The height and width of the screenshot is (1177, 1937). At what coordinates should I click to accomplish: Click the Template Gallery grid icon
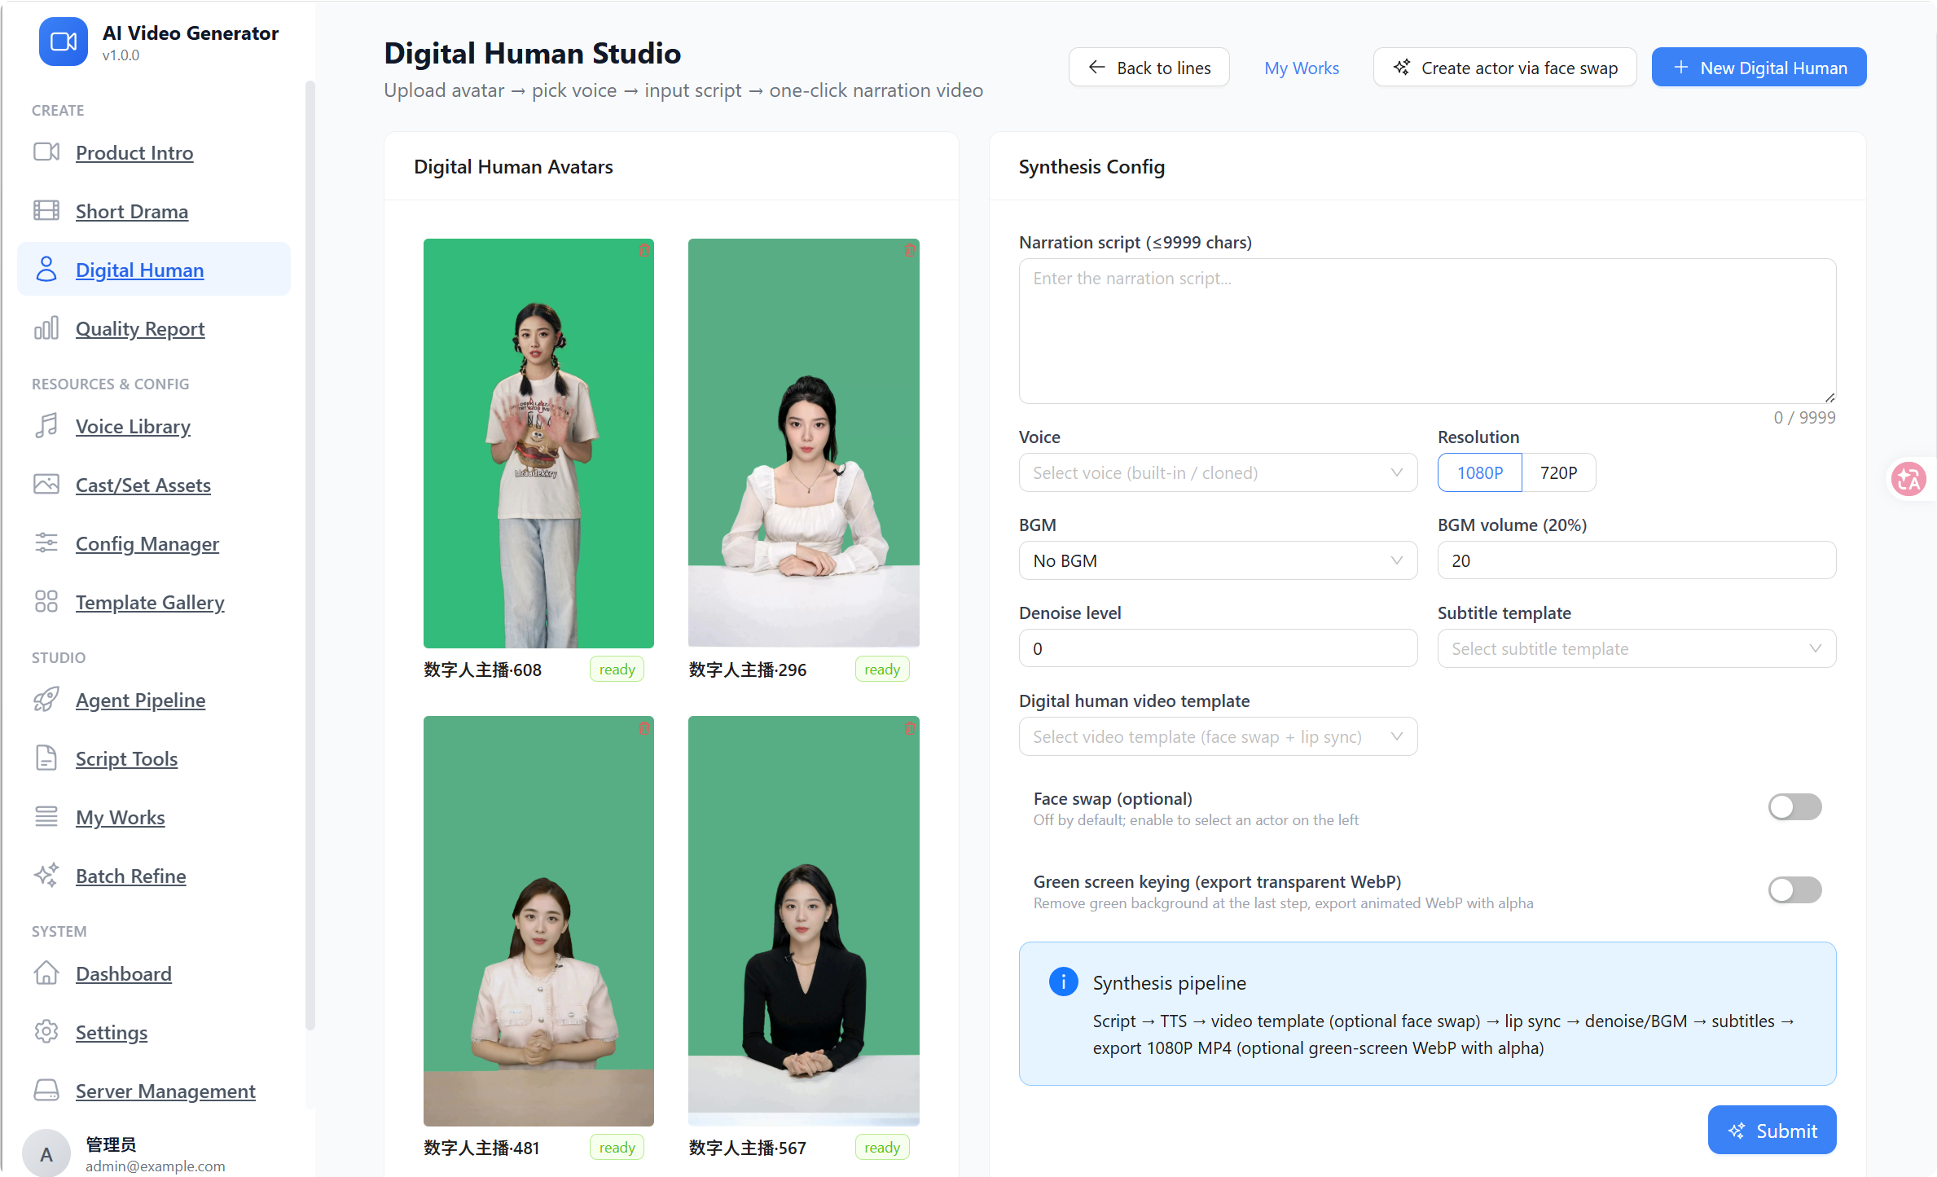(46, 602)
